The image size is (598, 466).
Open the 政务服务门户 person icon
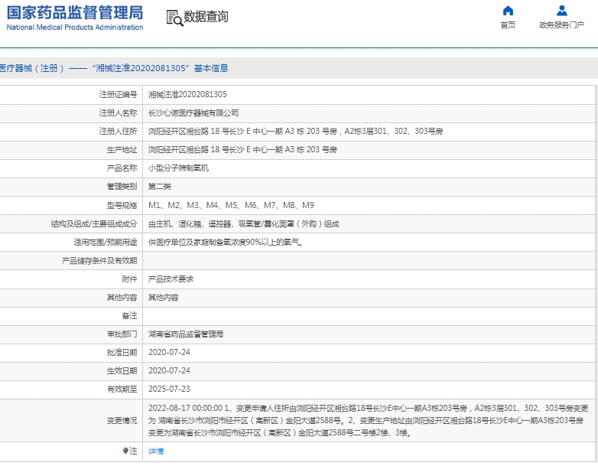pos(561,11)
